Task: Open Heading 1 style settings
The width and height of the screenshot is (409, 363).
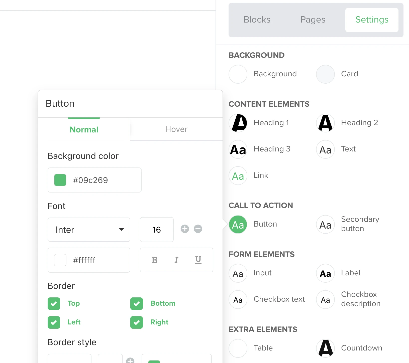Action: click(238, 123)
